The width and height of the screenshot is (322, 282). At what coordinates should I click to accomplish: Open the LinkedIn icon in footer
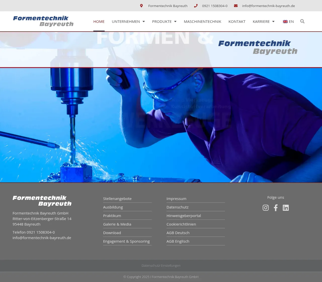click(x=286, y=208)
